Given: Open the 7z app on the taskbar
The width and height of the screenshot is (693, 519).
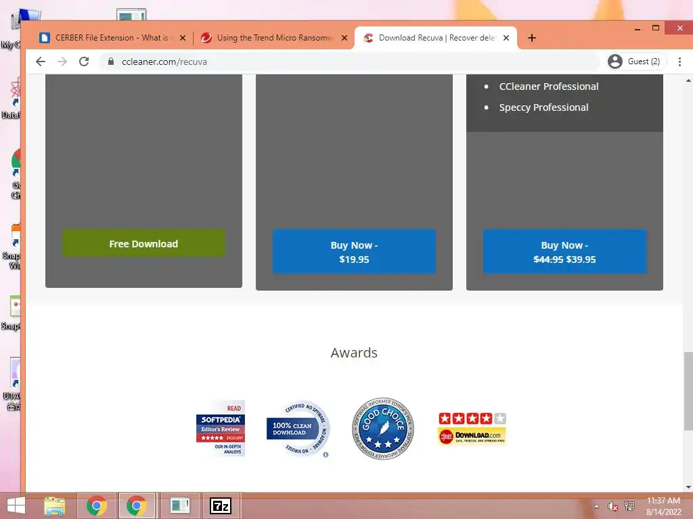Looking at the screenshot, I should click(x=221, y=505).
